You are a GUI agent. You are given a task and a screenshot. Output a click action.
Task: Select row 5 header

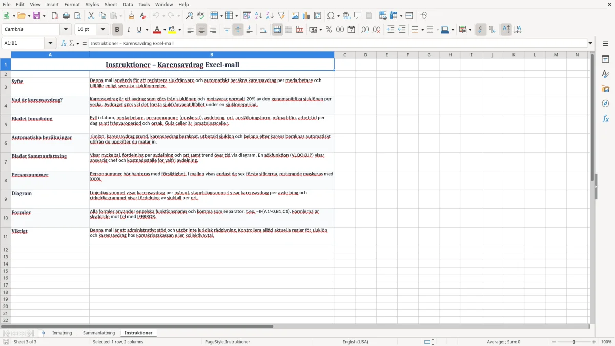[6, 124]
